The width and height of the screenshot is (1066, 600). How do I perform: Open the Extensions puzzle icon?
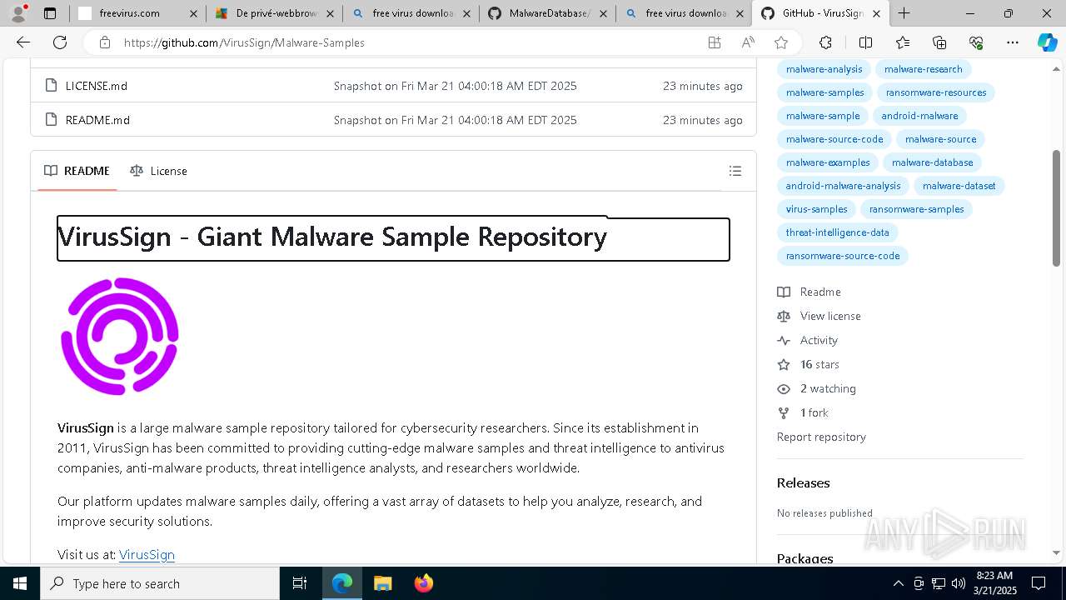(825, 42)
